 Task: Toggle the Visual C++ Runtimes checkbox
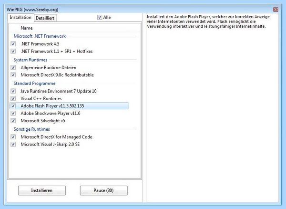click(x=13, y=98)
